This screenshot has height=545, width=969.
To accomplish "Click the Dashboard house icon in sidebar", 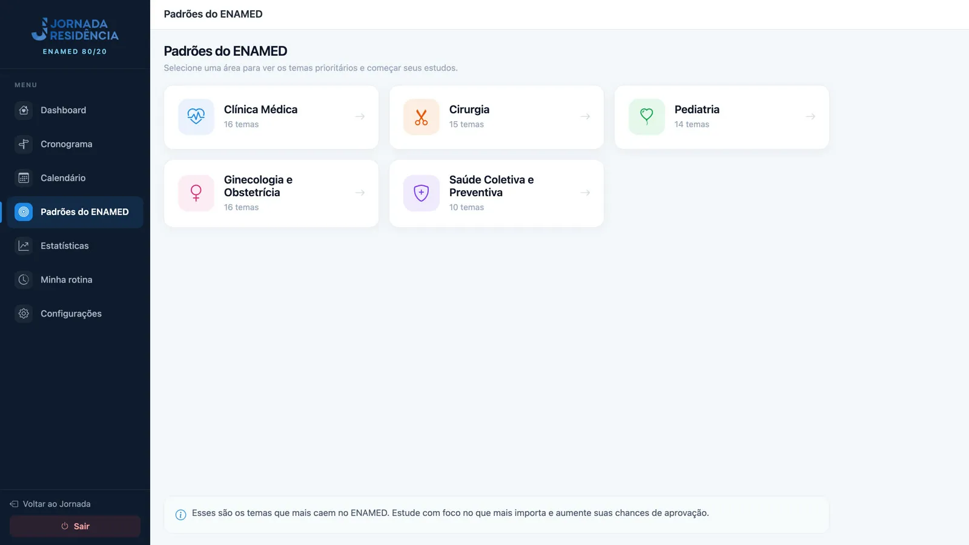I will (x=24, y=110).
